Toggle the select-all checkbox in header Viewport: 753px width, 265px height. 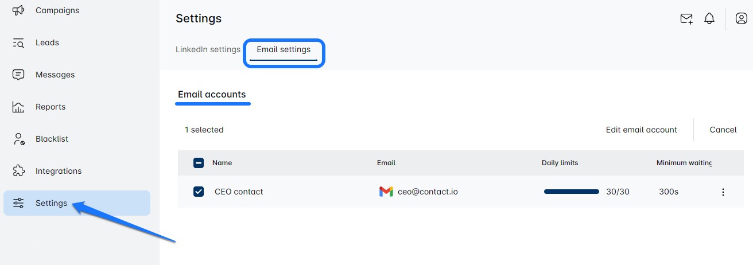click(x=199, y=163)
